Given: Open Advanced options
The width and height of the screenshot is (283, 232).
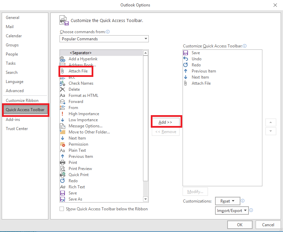Looking at the screenshot, I should 15,91.
